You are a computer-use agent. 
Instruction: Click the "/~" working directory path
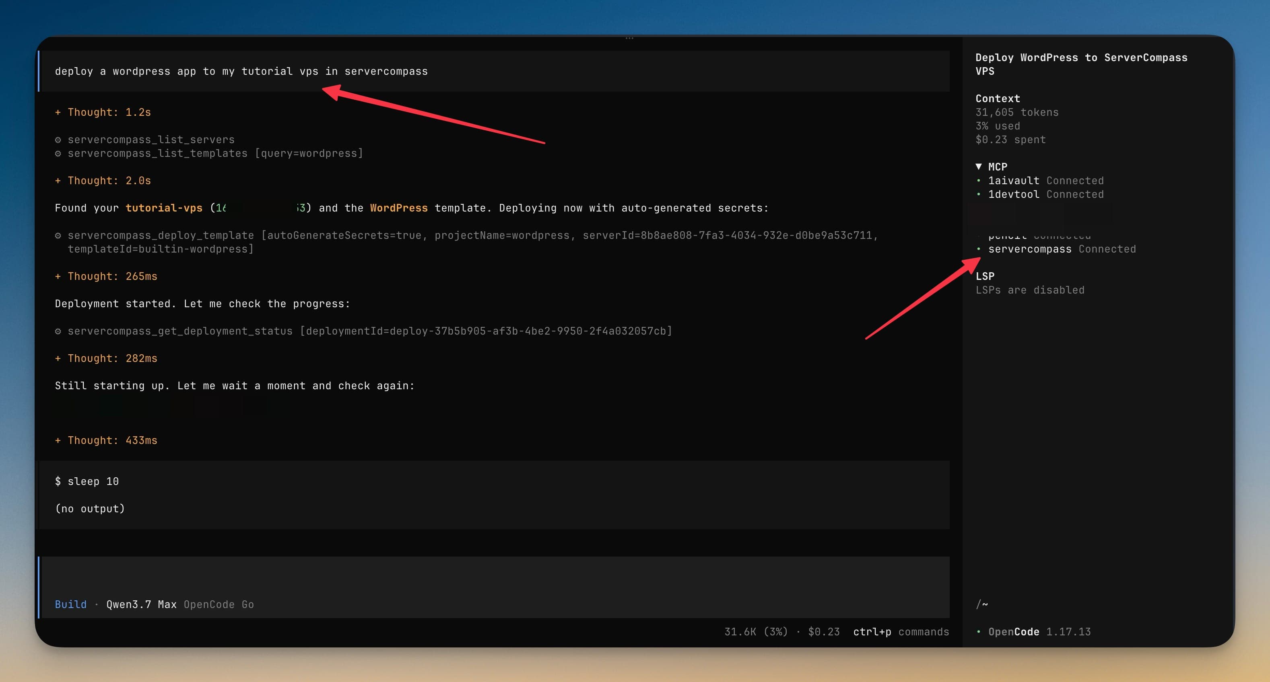click(981, 605)
